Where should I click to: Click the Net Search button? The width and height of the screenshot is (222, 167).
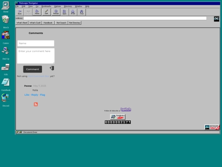click(61, 23)
